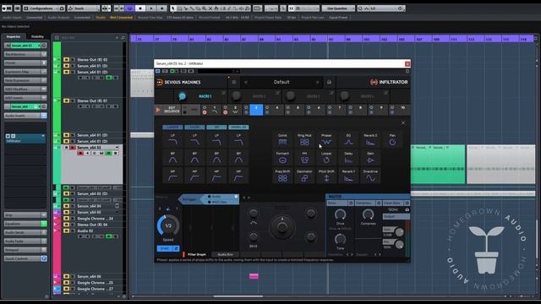The image size is (541, 304).
Task: Select the FM effect module
Action: [304, 158]
